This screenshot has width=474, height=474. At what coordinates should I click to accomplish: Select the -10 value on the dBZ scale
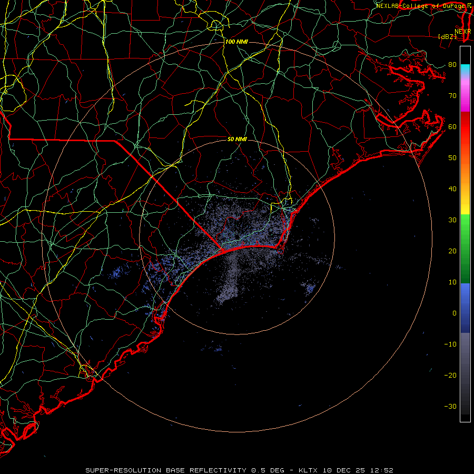click(x=450, y=344)
